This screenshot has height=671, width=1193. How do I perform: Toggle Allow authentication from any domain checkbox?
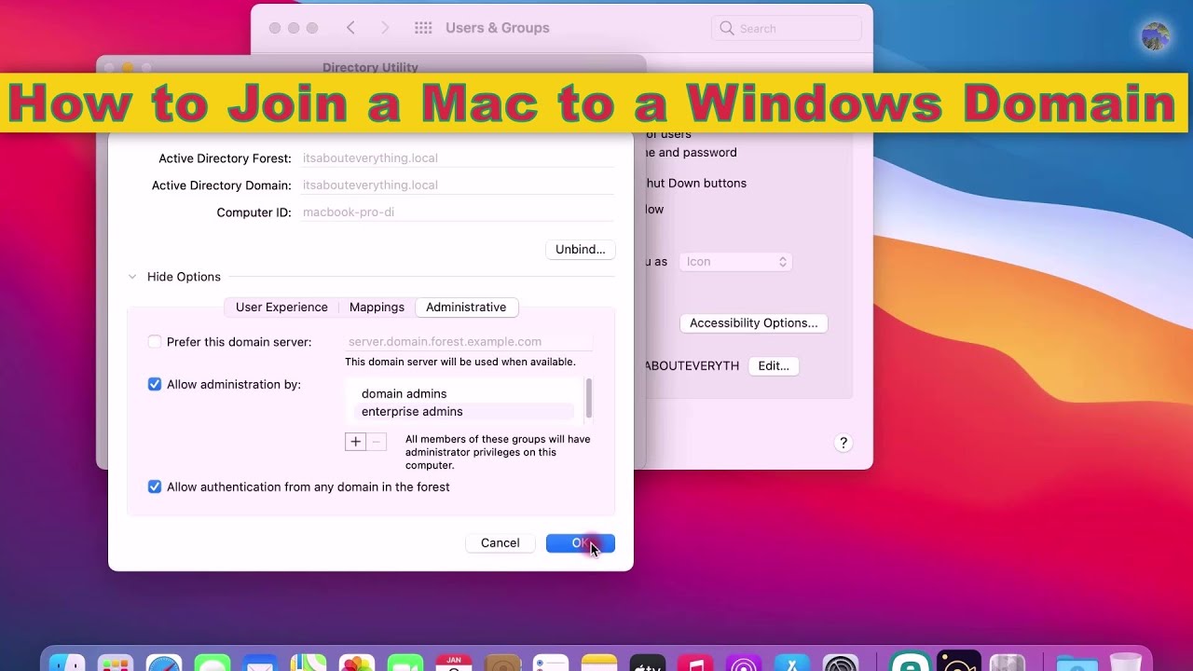(155, 486)
